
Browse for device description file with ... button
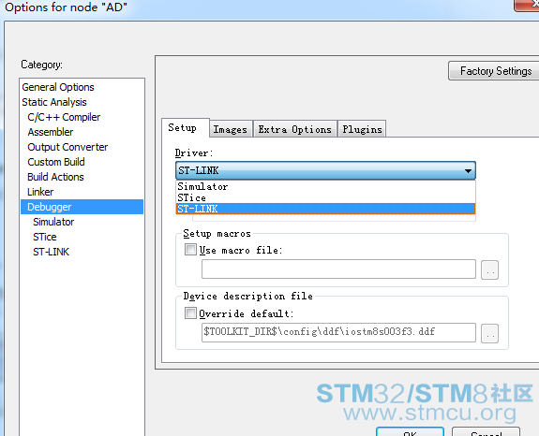click(x=490, y=333)
